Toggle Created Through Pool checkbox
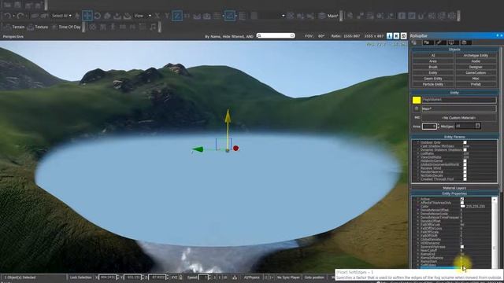This screenshot has height=283, width=504. (465, 179)
